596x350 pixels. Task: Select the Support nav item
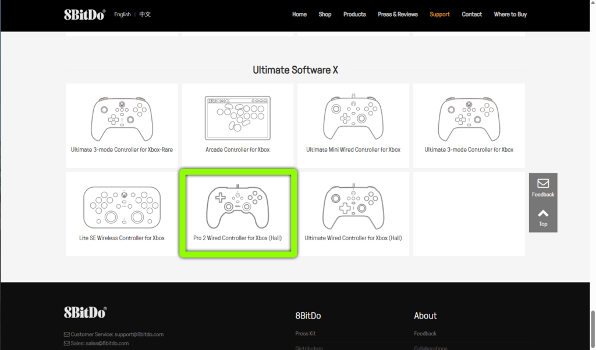click(x=439, y=15)
